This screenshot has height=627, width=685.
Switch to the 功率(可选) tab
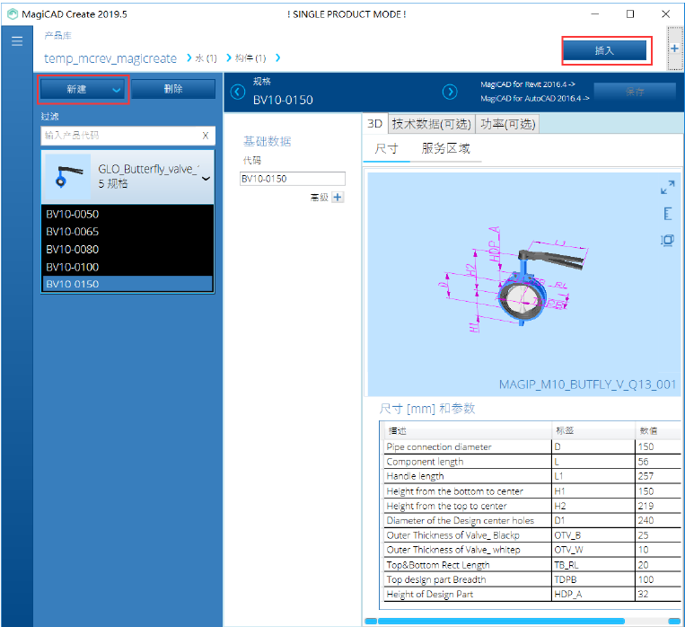[x=507, y=124]
